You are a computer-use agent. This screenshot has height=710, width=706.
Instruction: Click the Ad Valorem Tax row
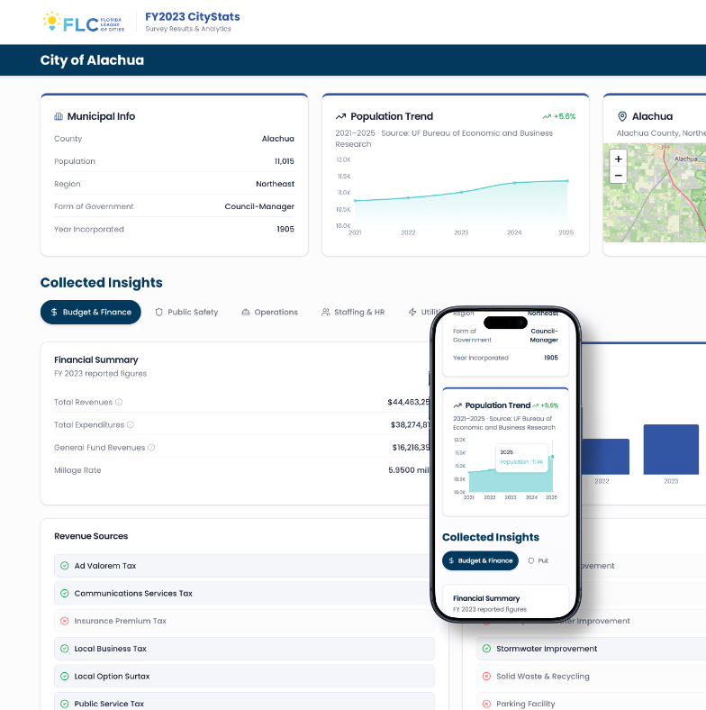[x=244, y=566]
